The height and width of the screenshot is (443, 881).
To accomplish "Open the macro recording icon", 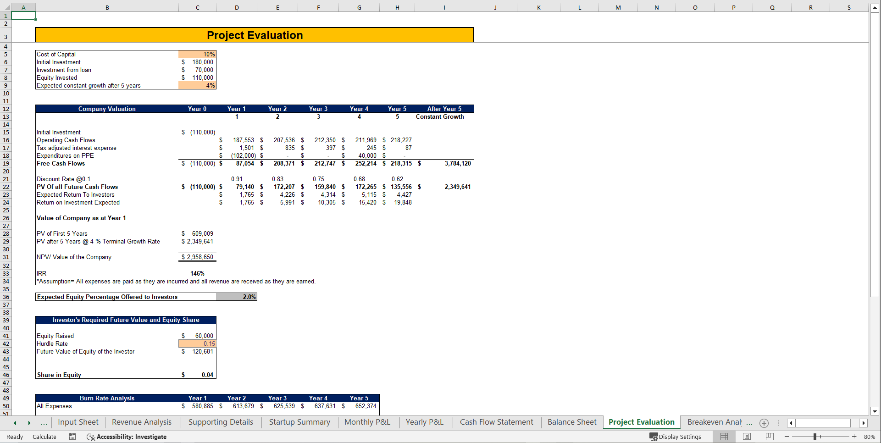I will [72, 437].
